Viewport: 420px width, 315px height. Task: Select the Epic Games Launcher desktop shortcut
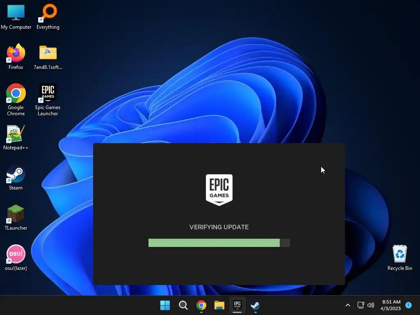pyautogui.click(x=48, y=100)
